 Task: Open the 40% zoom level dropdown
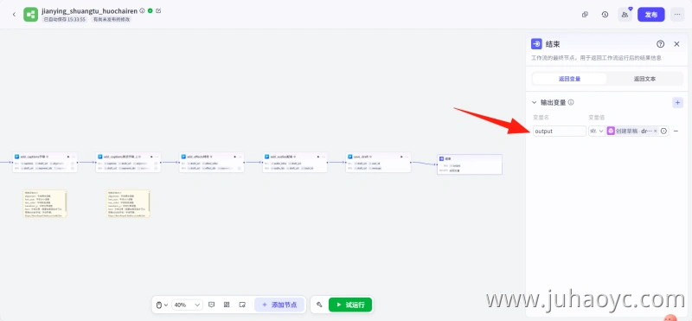187,305
